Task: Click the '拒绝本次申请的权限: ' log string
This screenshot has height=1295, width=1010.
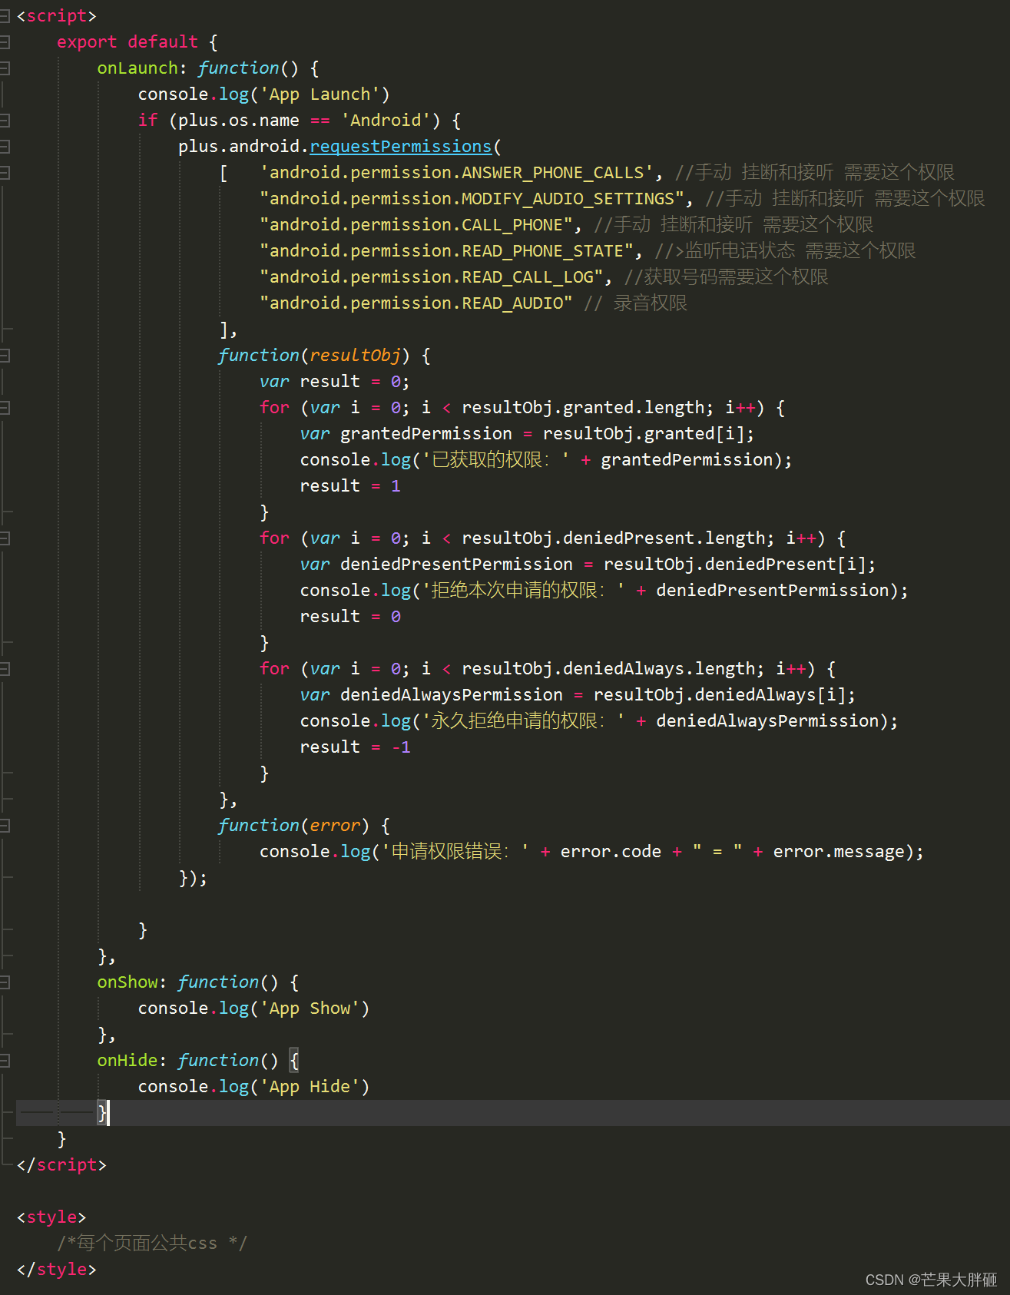Action: click(x=524, y=590)
